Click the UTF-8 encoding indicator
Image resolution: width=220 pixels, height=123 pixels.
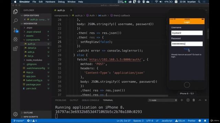click(150, 121)
